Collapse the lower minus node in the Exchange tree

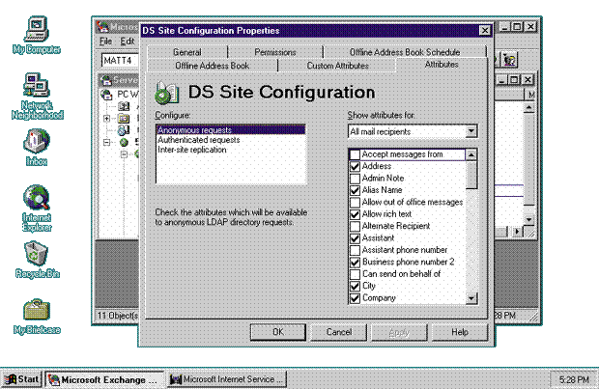click(124, 154)
